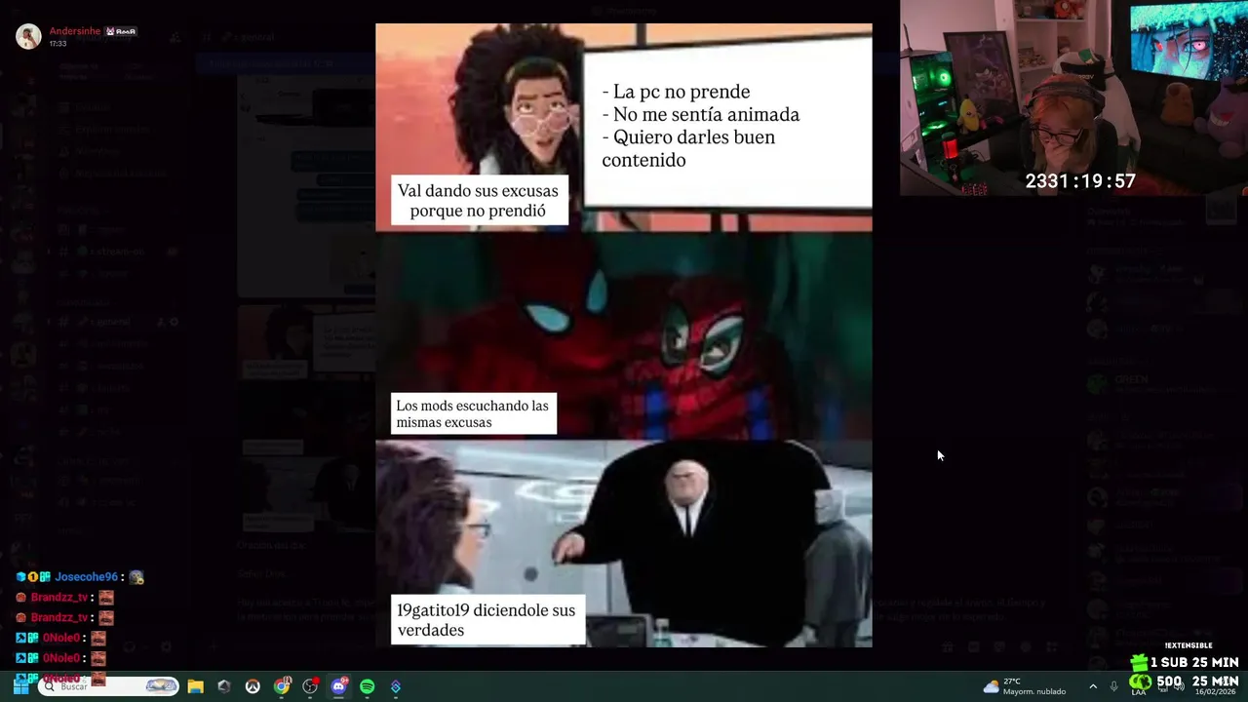This screenshot has height=702, width=1248.
Task: Click the 2331:19:57 stream timer
Action: (1080, 181)
